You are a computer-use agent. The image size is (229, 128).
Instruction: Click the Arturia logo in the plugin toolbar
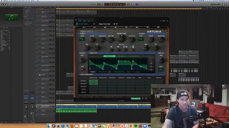pyautogui.click(x=77, y=24)
